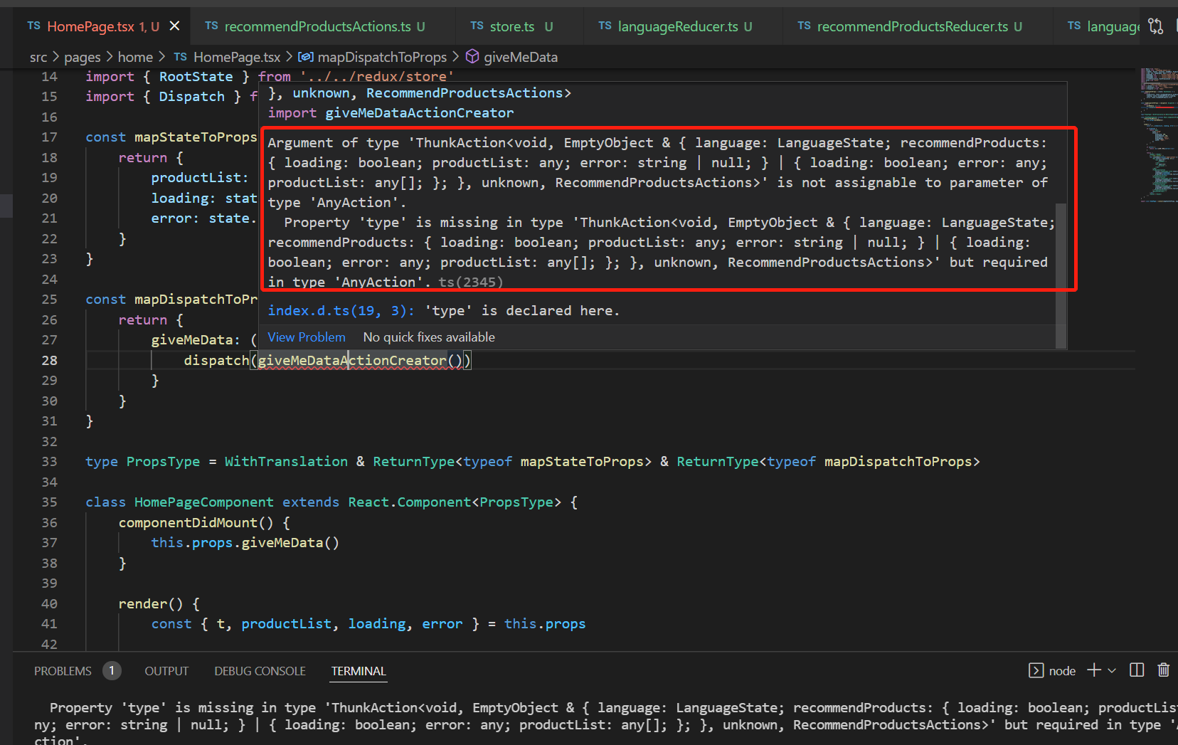Click import giveMeDataActionCreator in tooltip
This screenshot has height=745, width=1178.
[391, 113]
